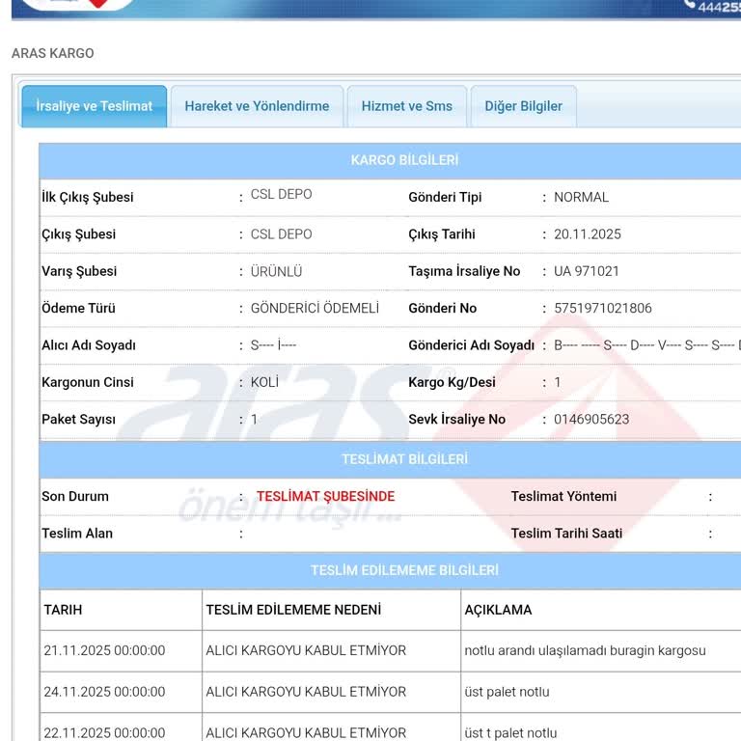The height and width of the screenshot is (741, 741).
Task: Click the Kargo Kg/Desi value 1
Action: tap(557, 382)
